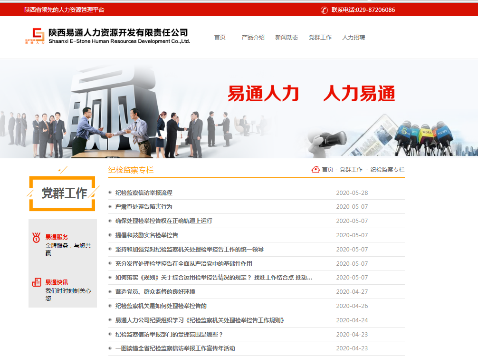
Task: Open the 首页 navigation menu
Action: (x=220, y=37)
